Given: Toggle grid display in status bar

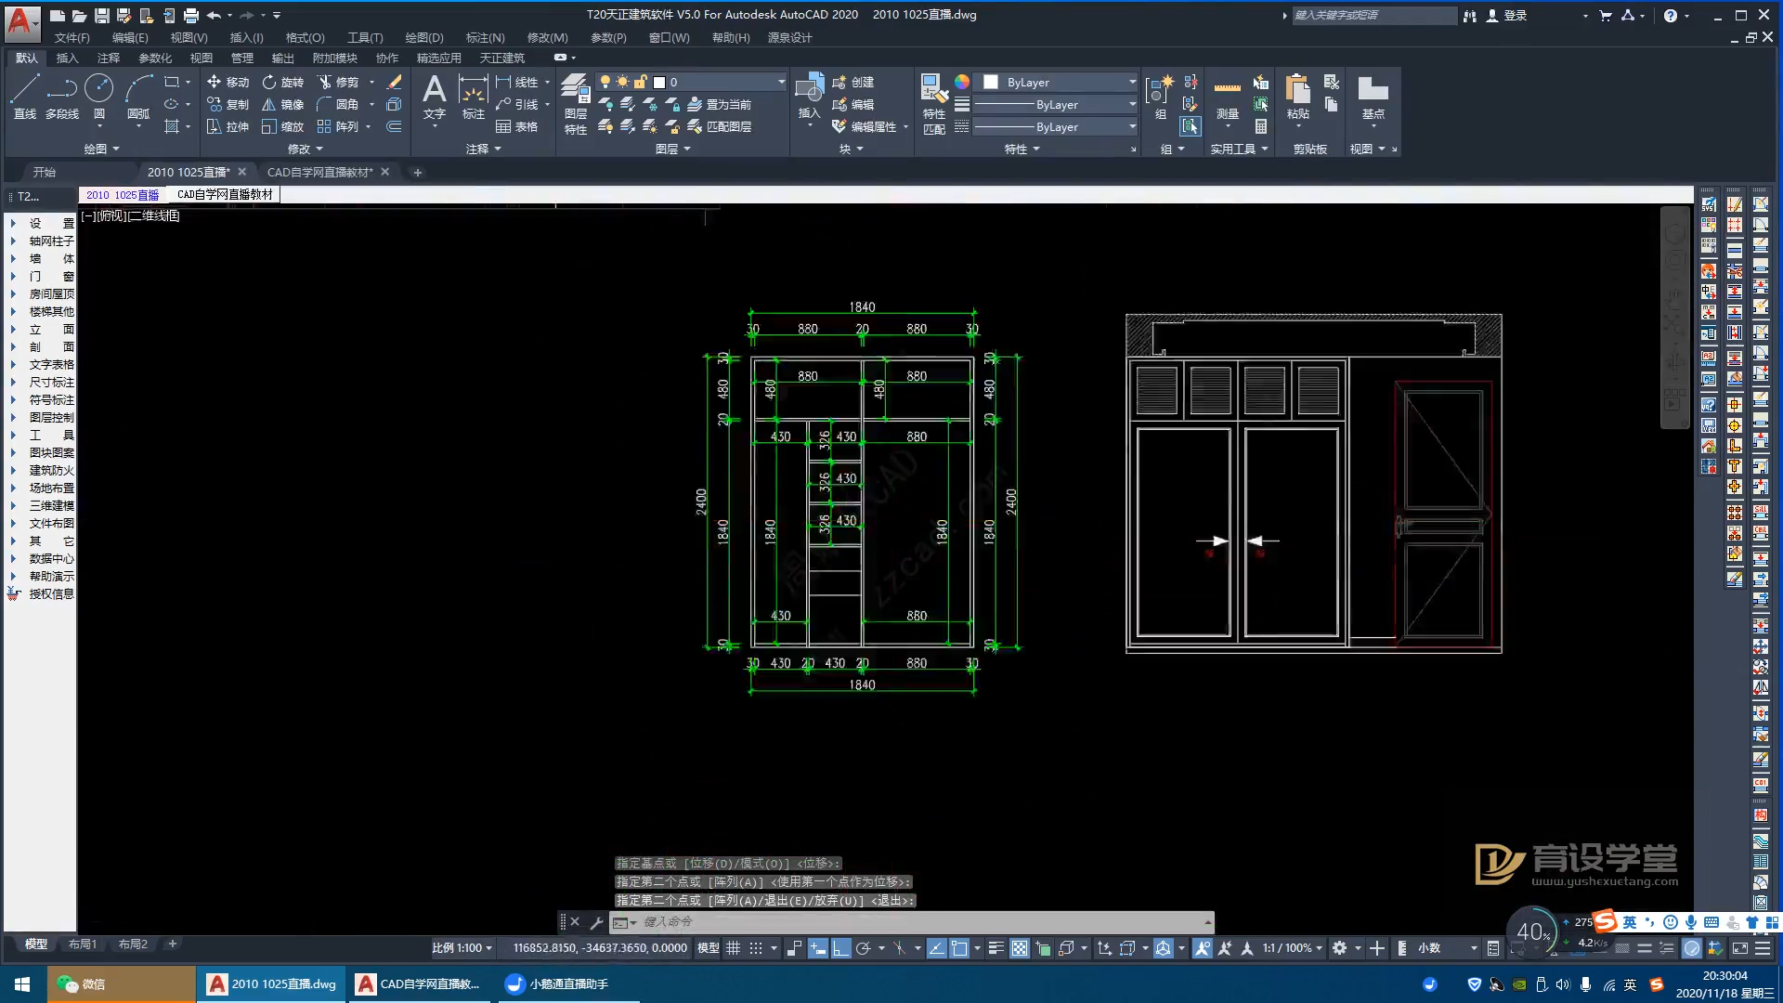Looking at the screenshot, I should (733, 948).
